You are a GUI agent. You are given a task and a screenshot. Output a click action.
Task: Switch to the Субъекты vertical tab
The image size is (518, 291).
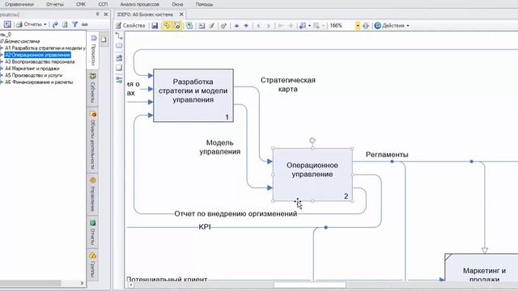93,88
